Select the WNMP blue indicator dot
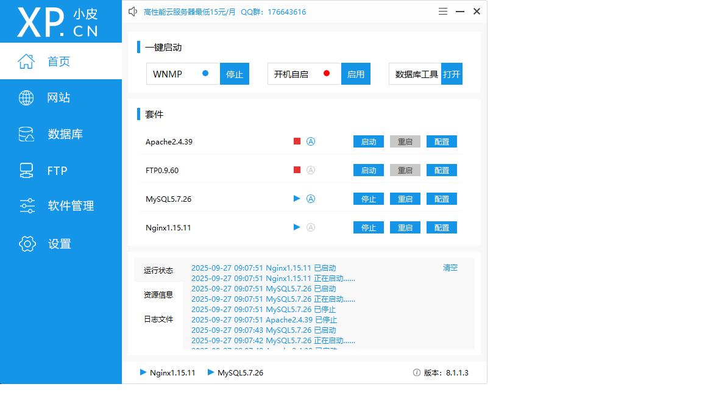This screenshot has width=702, height=395. 205,73
